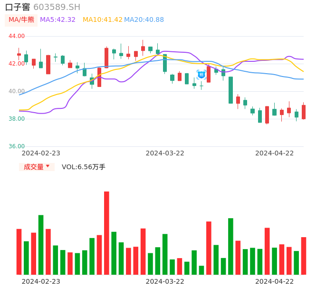
Task: Toggle the blue MA20 legend label
Action: [x=144, y=20]
